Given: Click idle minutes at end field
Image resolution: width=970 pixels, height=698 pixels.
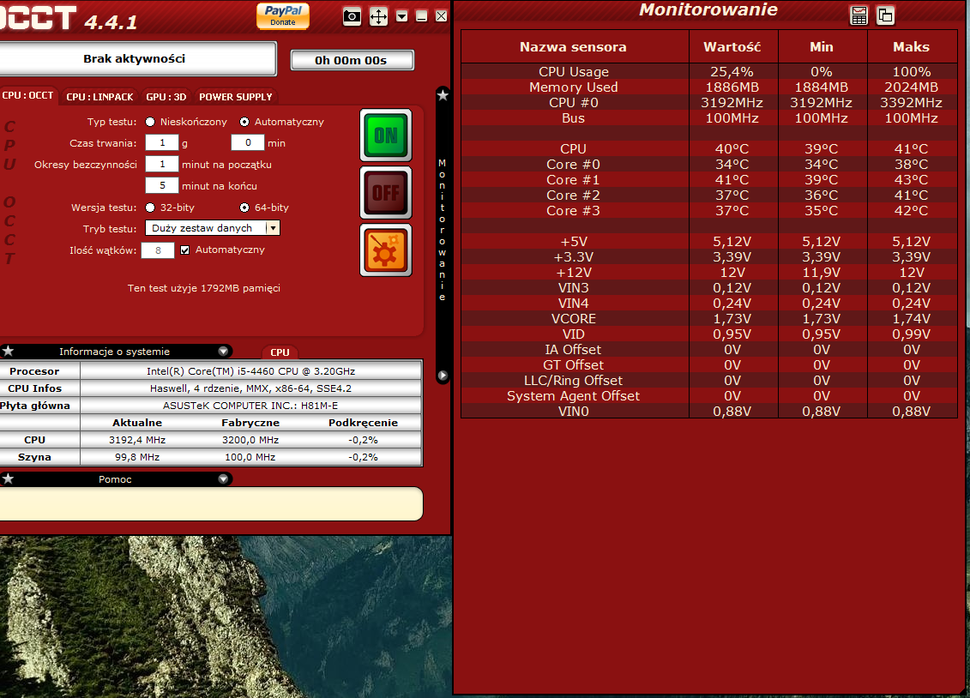Looking at the screenshot, I should pyautogui.click(x=162, y=185).
